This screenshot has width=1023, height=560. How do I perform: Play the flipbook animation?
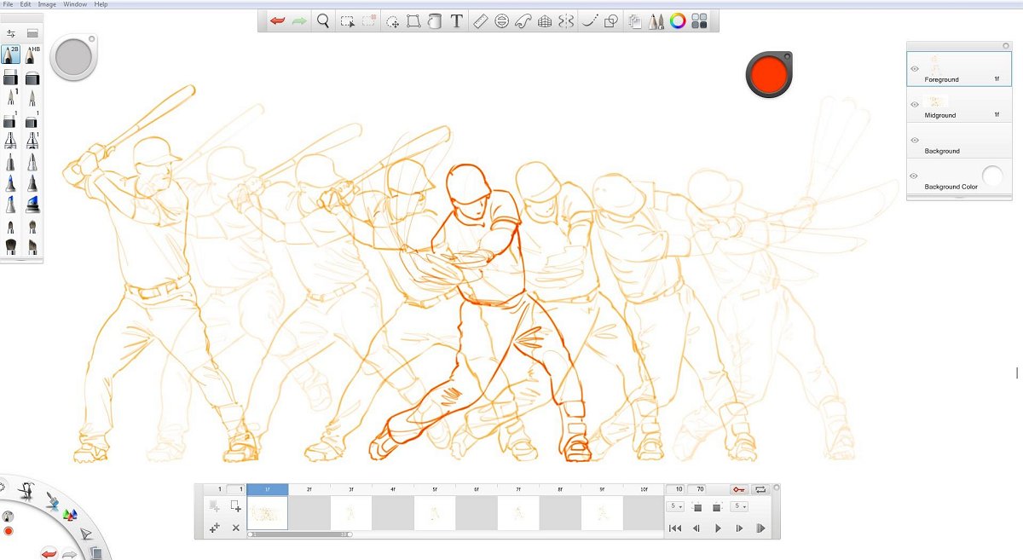point(718,528)
